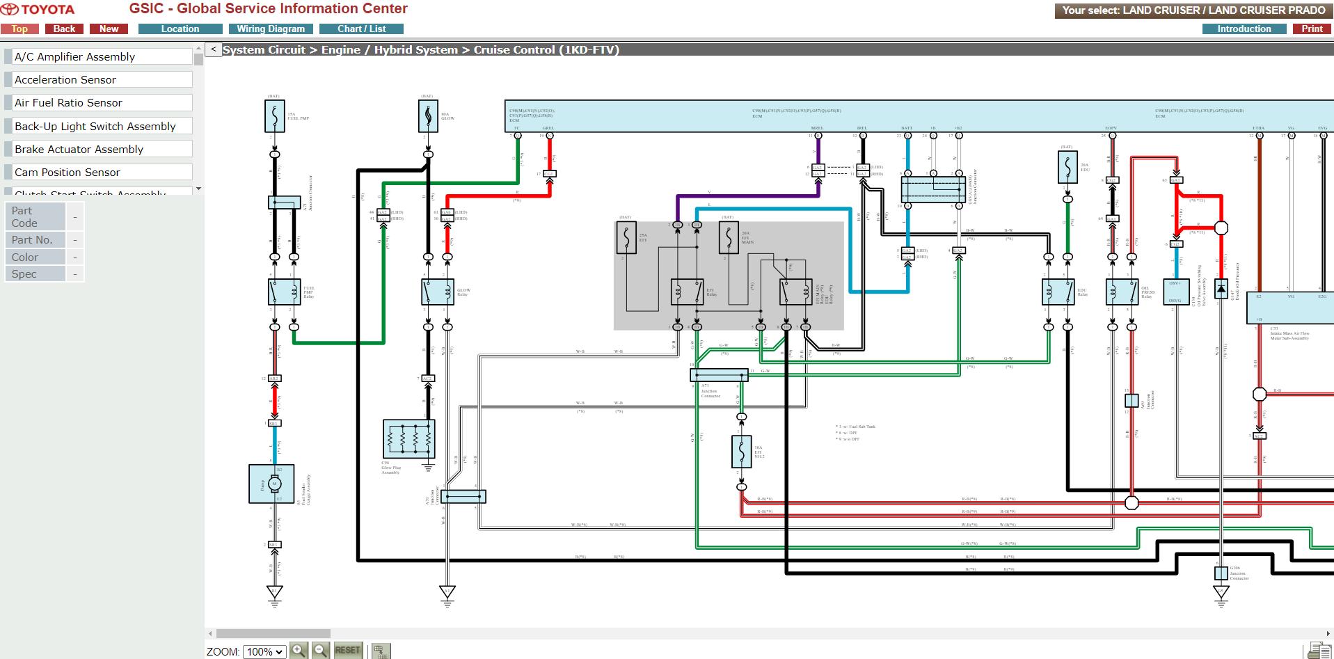Viewport: 1334px width, 659px height.
Task: Click the Back navigation button
Action: pyautogui.click(x=64, y=29)
